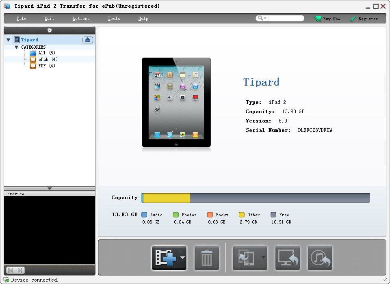Click into the search field
Viewport: 390px width, 284px height.
coord(286,18)
